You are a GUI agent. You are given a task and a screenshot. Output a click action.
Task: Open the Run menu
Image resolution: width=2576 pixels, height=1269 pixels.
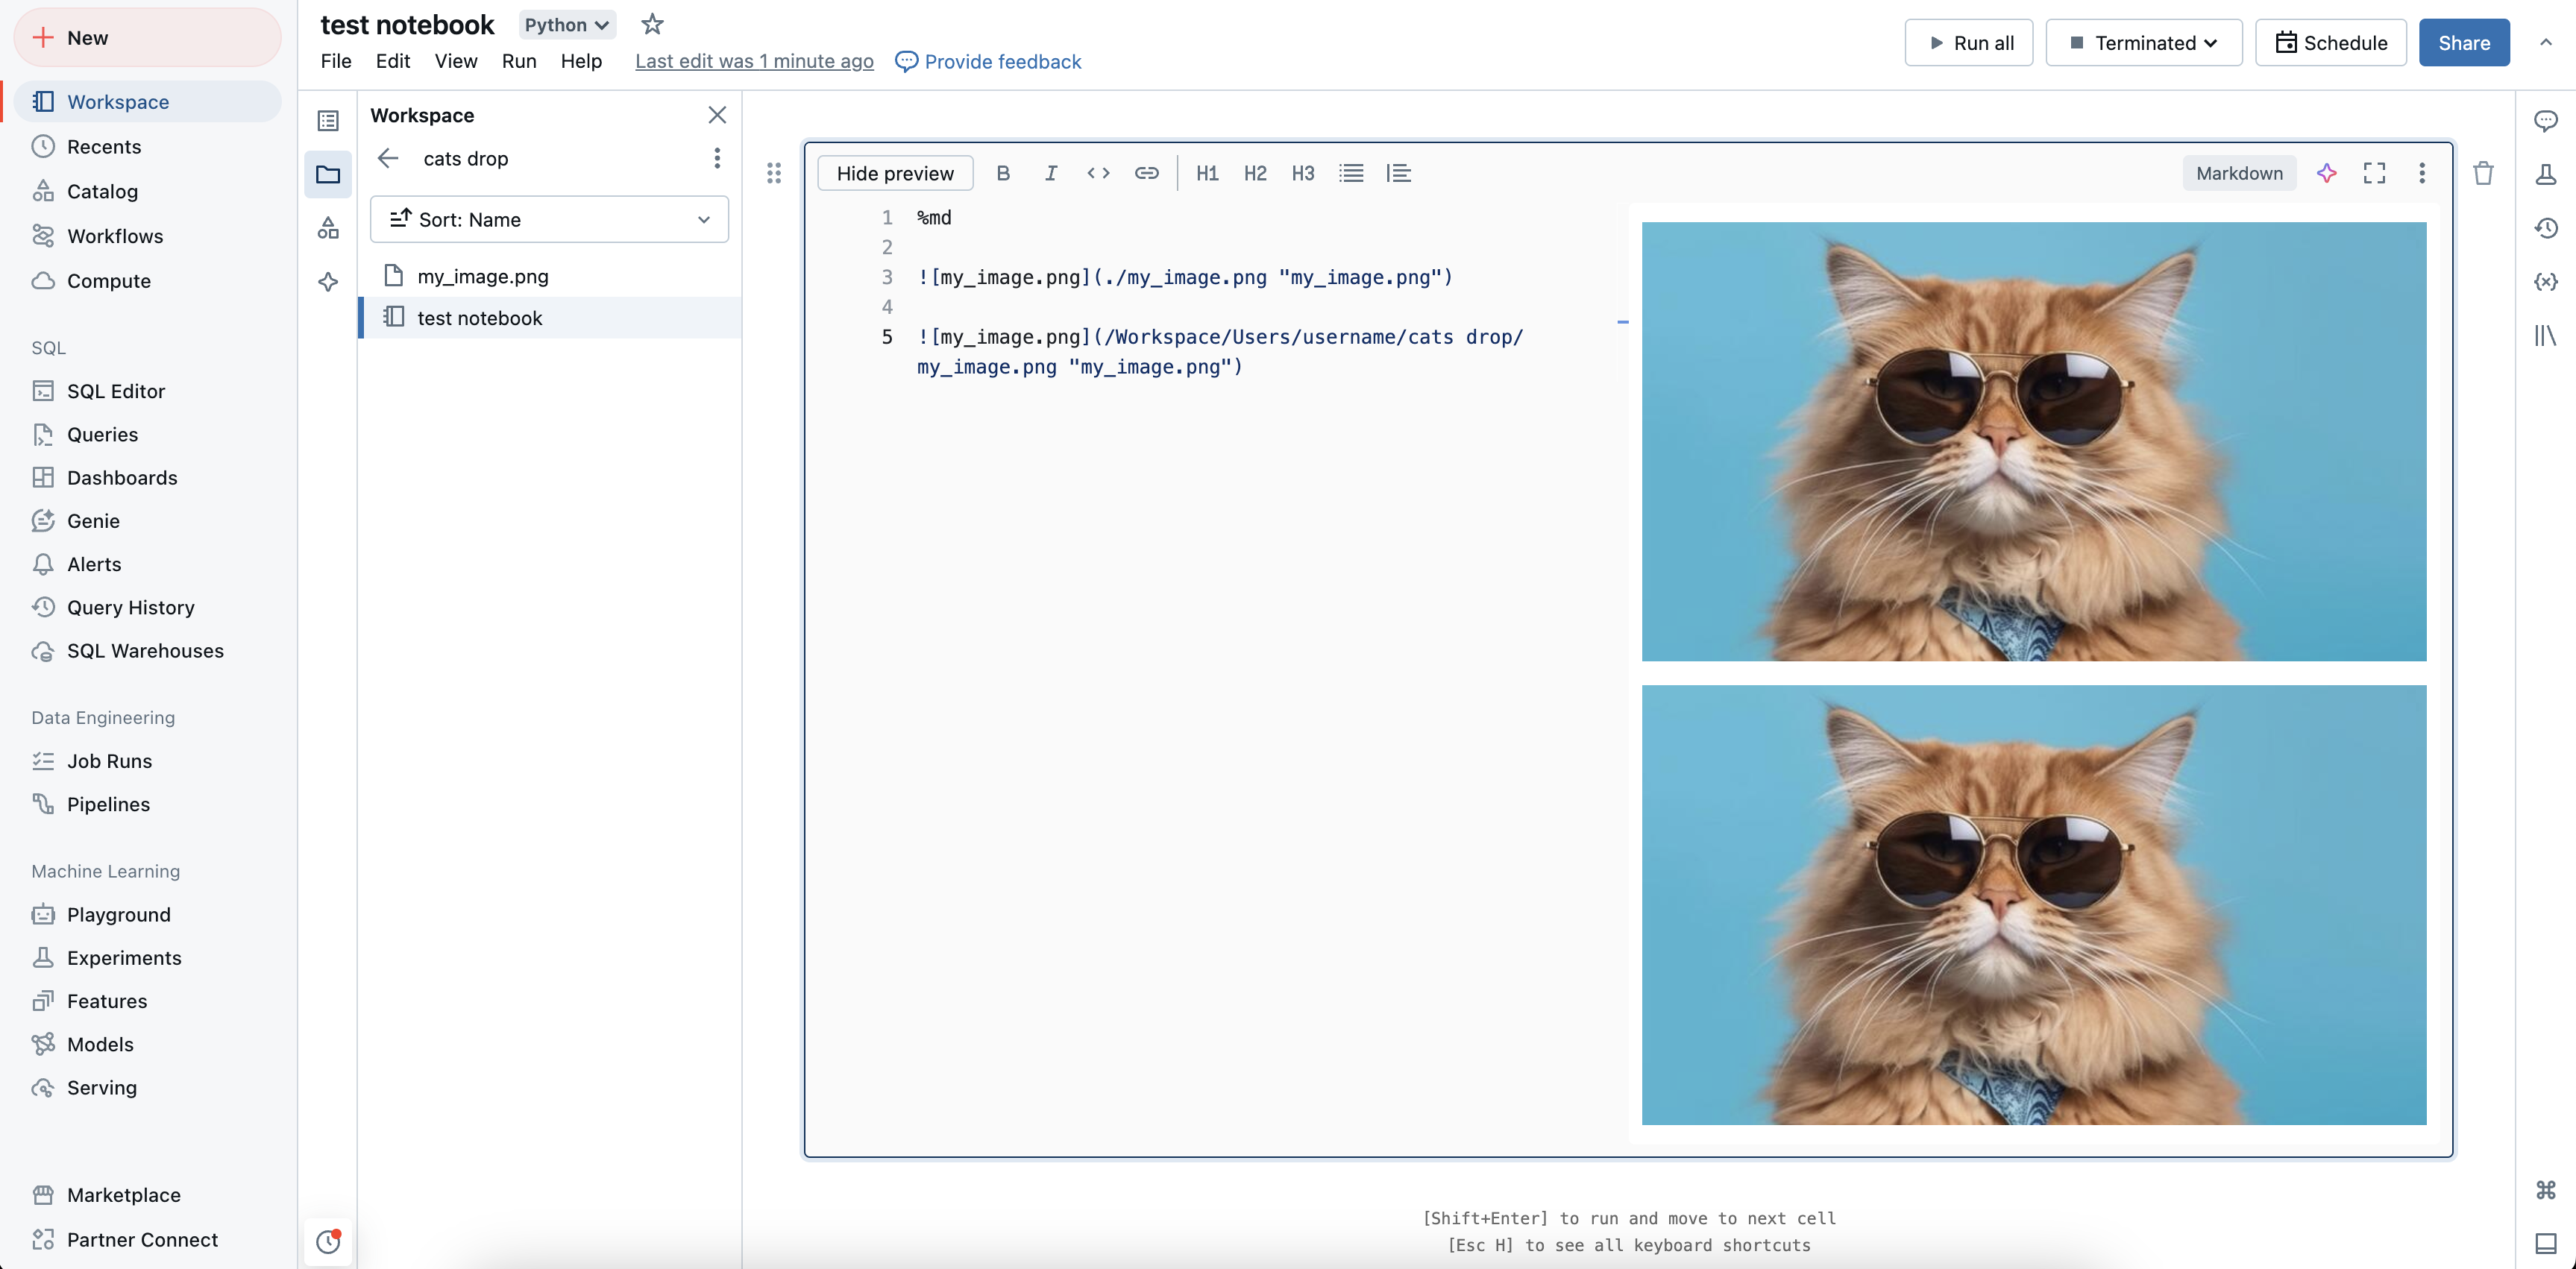tap(519, 60)
